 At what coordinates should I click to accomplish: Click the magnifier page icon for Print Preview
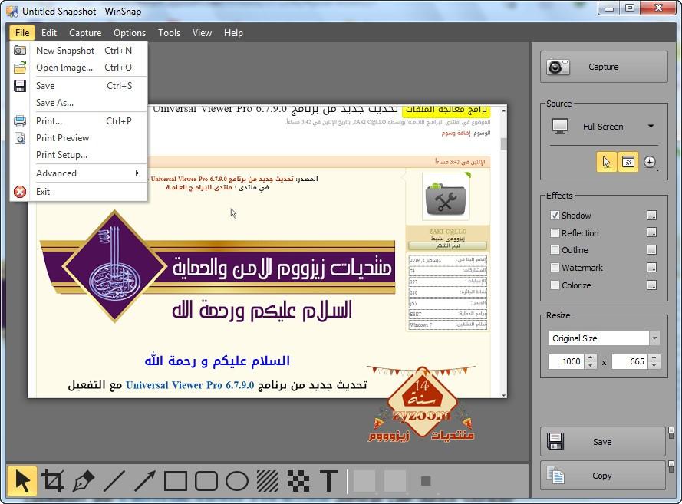pos(20,138)
